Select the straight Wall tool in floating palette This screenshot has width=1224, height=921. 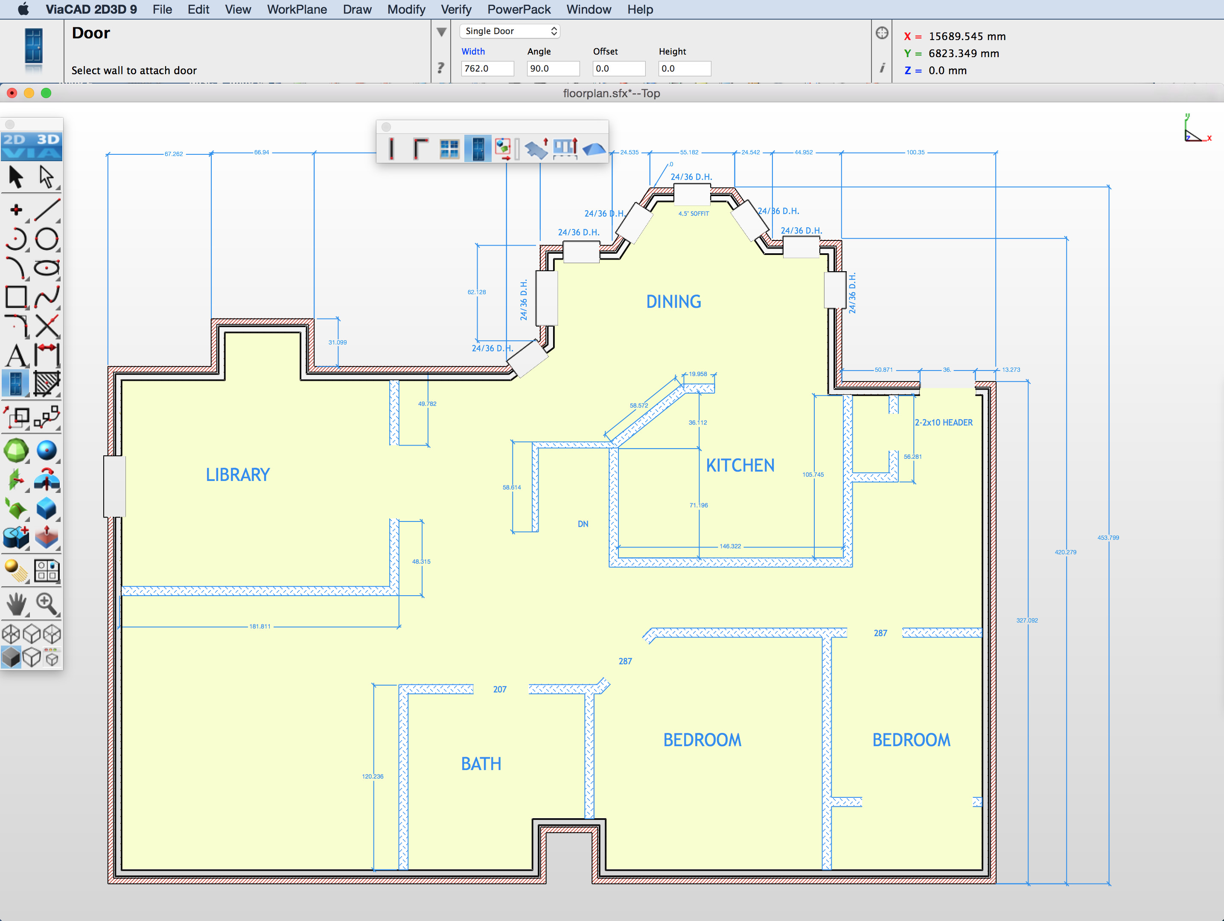391,148
